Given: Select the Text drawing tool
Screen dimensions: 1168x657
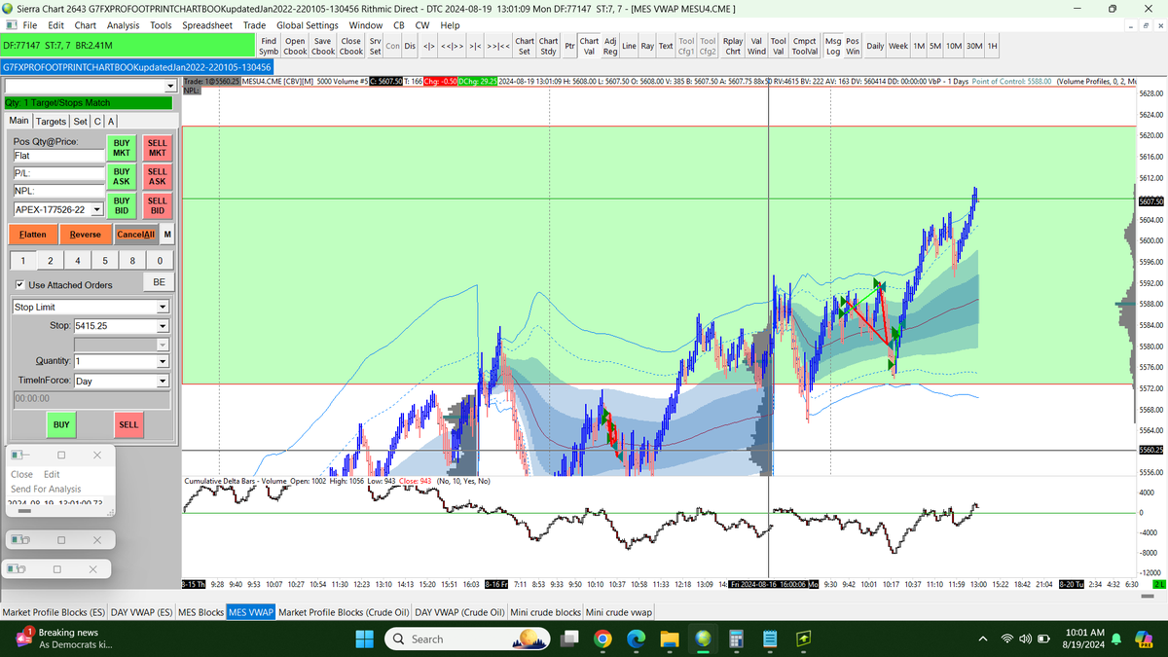Looking at the screenshot, I should pos(665,45).
